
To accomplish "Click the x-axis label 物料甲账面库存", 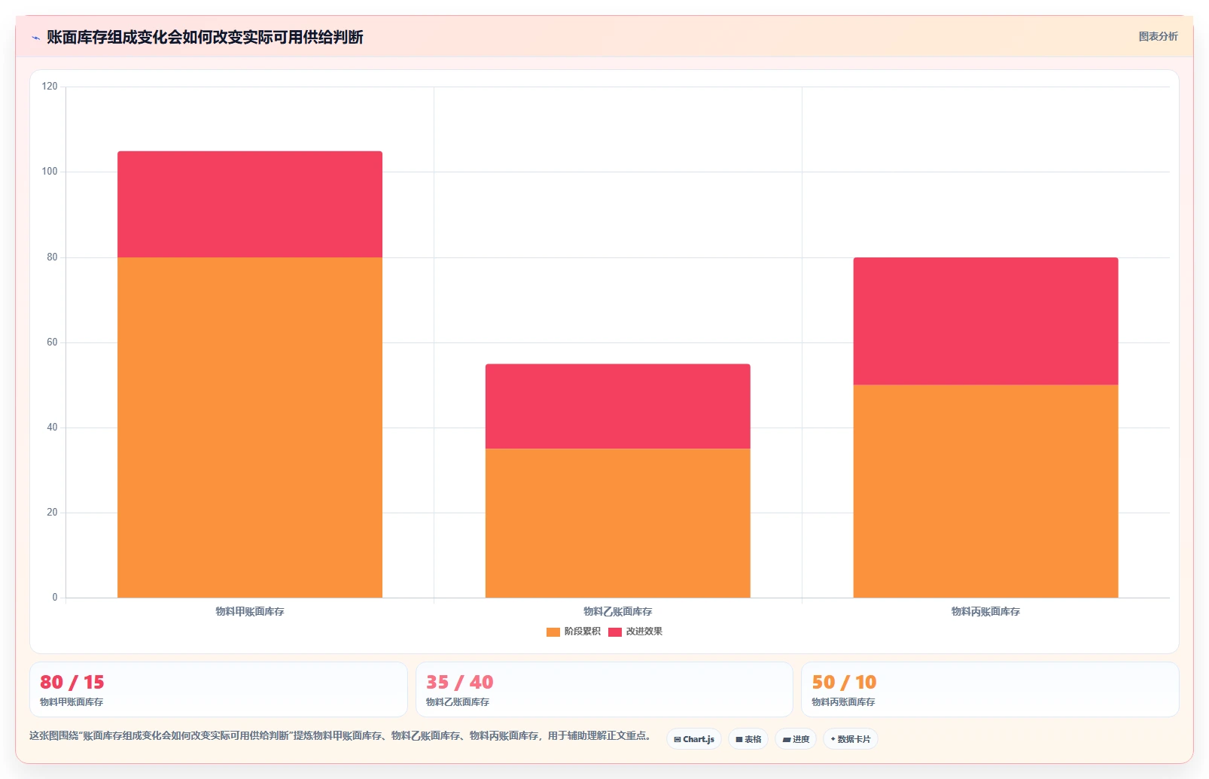I will [250, 611].
